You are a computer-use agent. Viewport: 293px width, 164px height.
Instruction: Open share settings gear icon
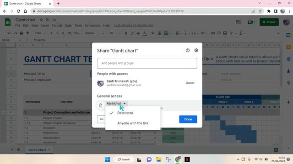click(196, 51)
